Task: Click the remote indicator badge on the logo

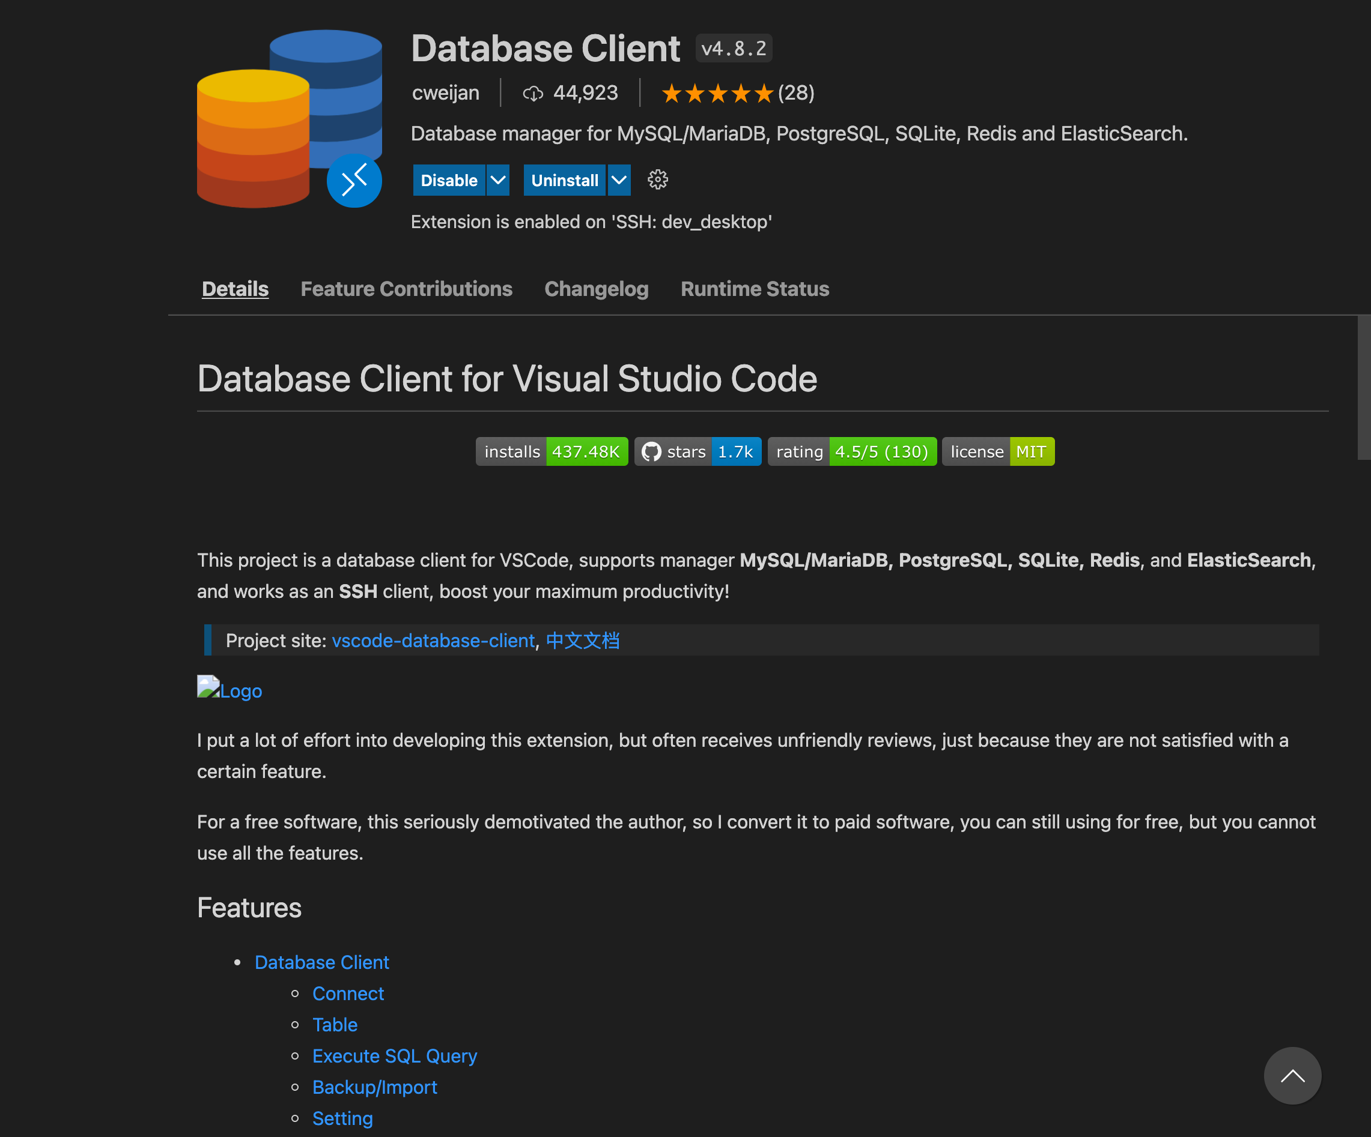Action: click(x=354, y=181)
